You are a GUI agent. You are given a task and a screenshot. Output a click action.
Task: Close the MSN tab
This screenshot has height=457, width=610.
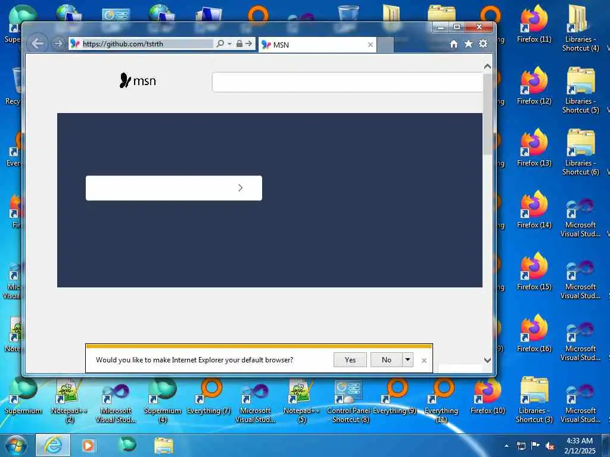371,45
